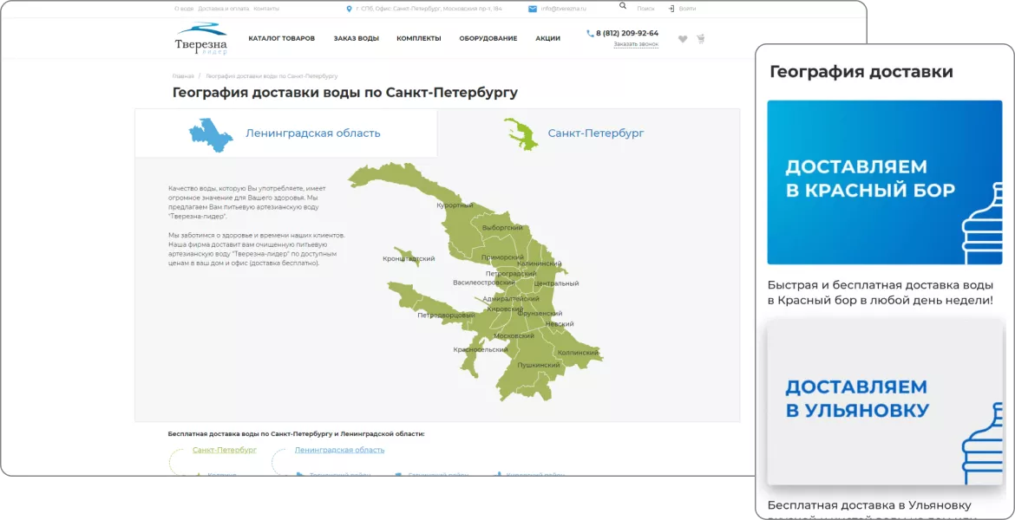Click the phone number 8 (812) 209-92-64
The image size is (1015, 520).
(x=627, y=34)
